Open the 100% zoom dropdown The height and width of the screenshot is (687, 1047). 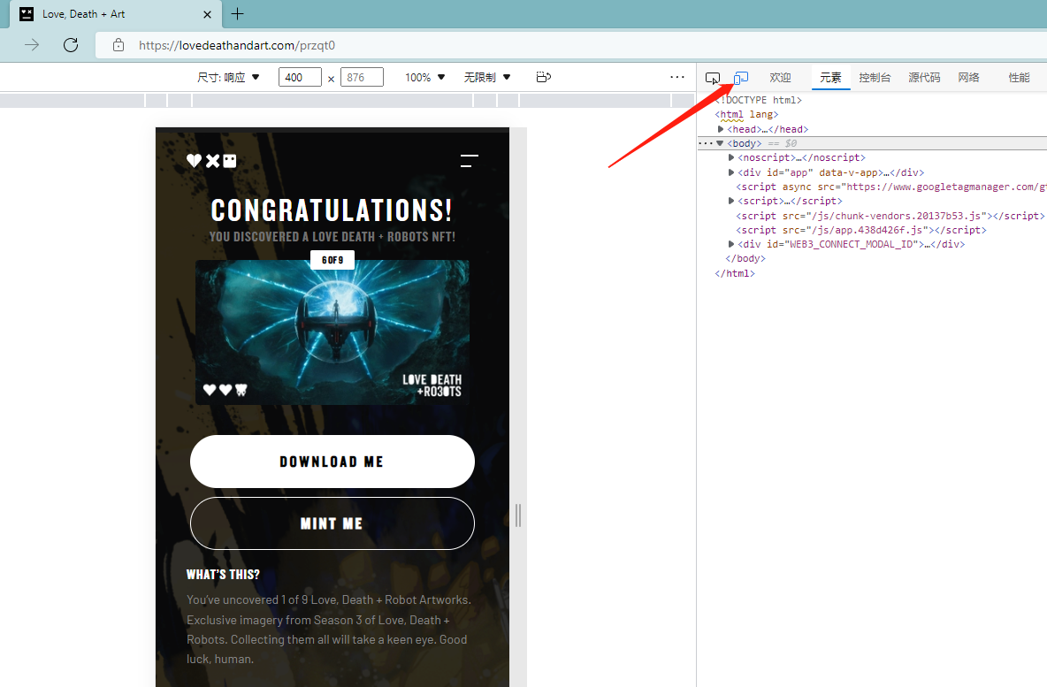(x=424, y=78)
